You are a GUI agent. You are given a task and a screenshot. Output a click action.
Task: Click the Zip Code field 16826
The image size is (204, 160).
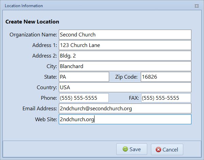coord(166,77)
